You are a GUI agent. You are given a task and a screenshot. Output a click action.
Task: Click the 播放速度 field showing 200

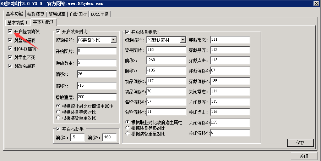click(x=97, y=97)
